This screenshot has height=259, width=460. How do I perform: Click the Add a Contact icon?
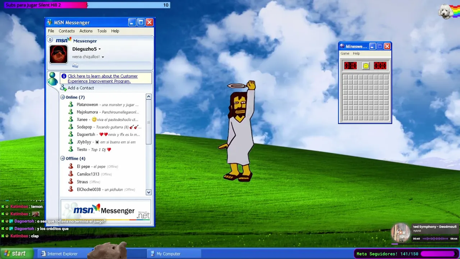(x=63, y=88)
